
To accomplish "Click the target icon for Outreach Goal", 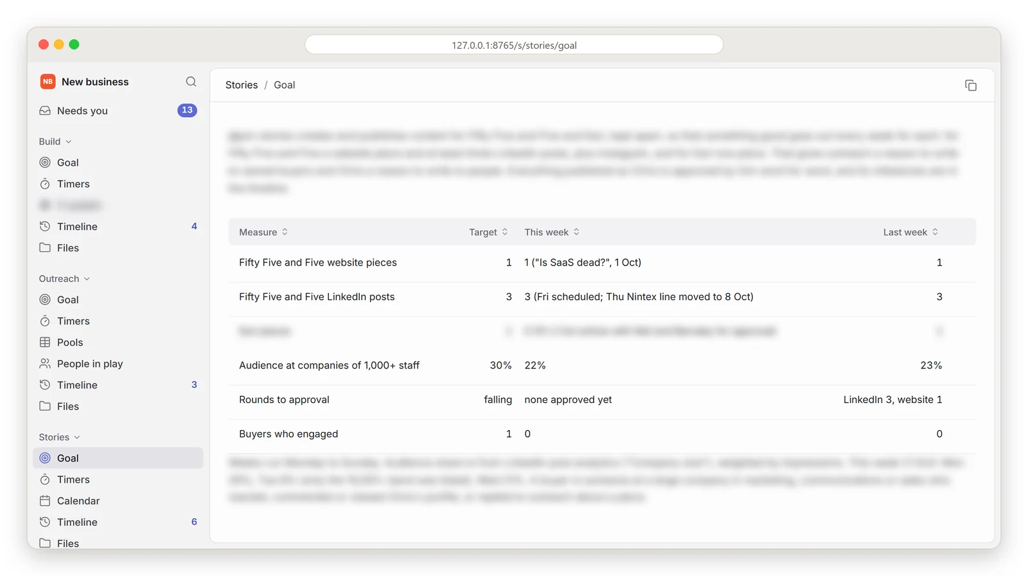I will pos(45,300).
